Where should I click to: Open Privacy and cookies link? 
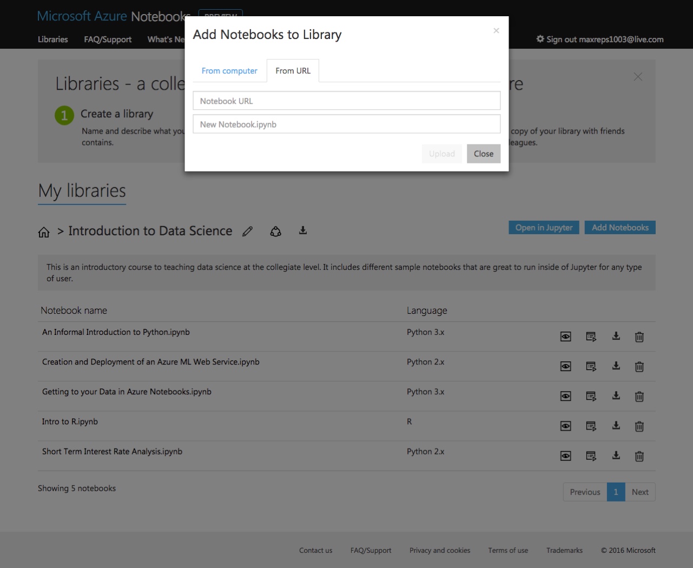(x=440, y=551)
